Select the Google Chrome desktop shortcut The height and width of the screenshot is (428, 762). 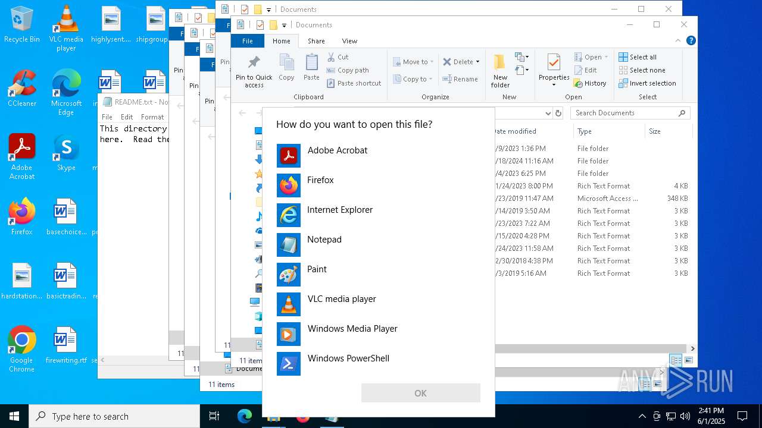pos(22,350)
